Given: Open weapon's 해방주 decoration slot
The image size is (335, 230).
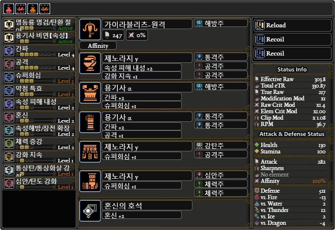Looking at the screenshot, I should (x=221, y=23).
